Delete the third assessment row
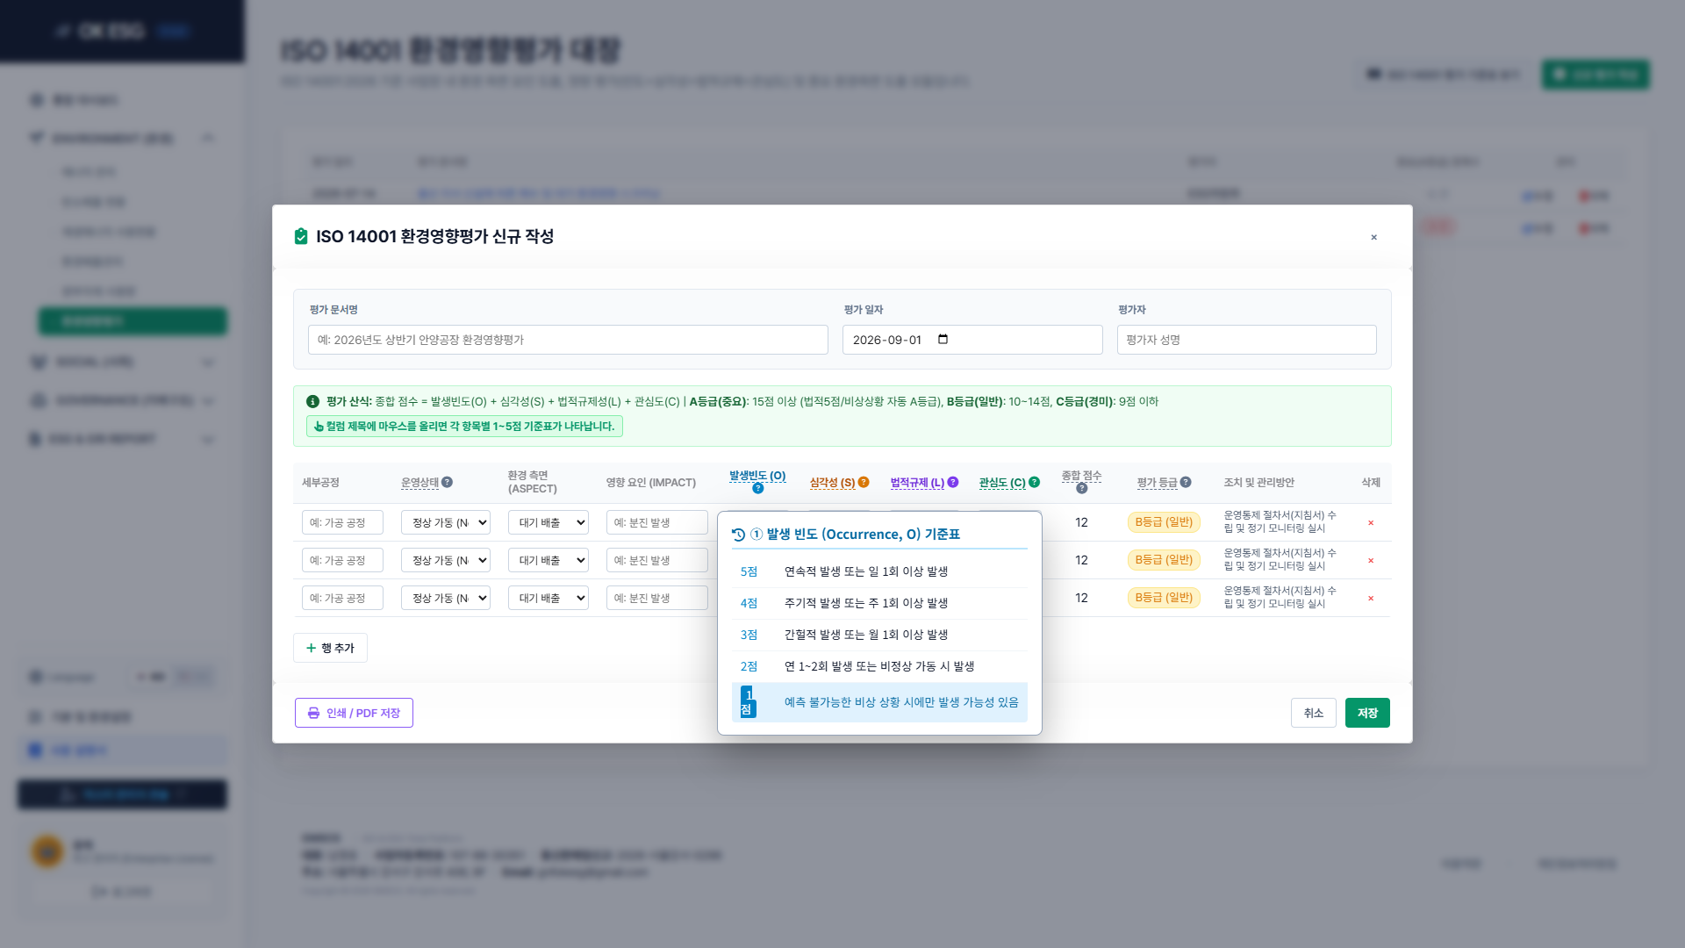Image resolution: width=1685 pixels, height=948 pixels. (x=1371, y=598)
